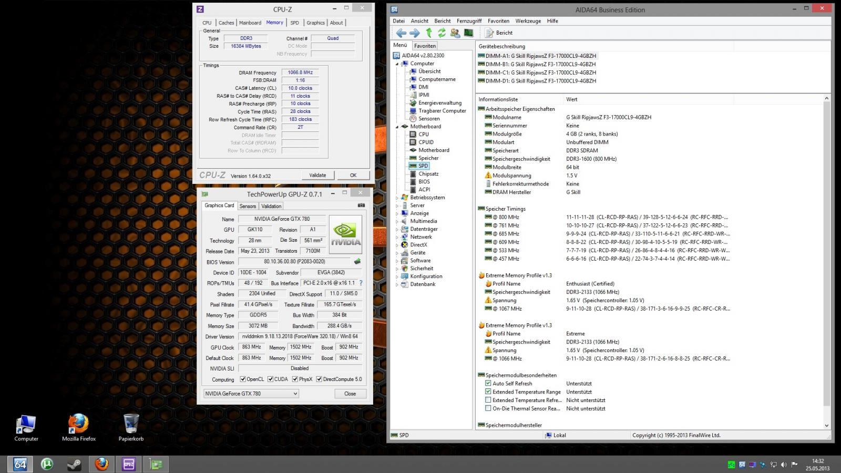
Task: Expand the Netzwerk tree node
Action: (x=397, y=237)
